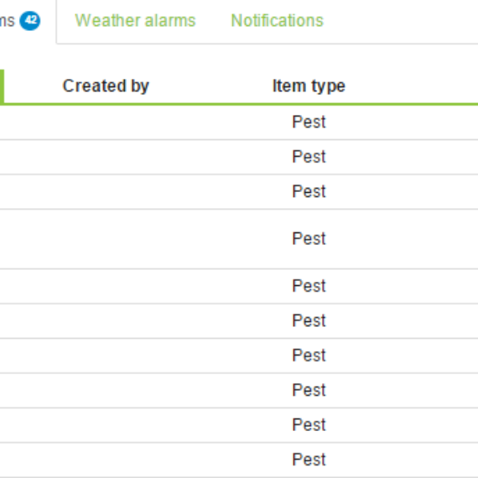Switch to the Weather alarms tab

point(135,21)
